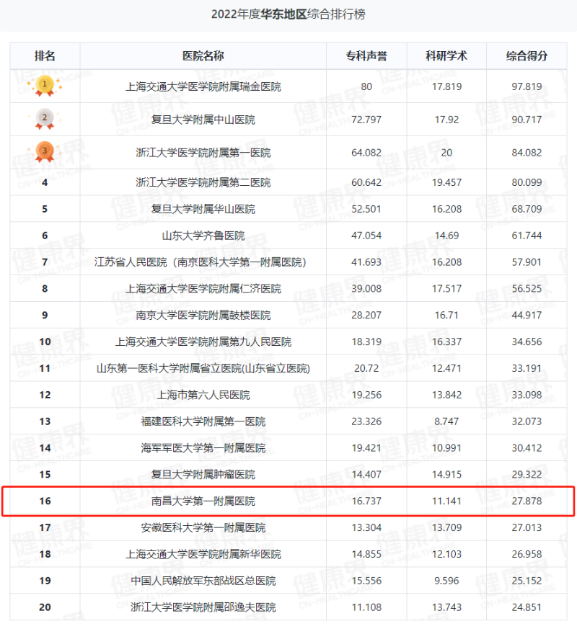This screenshot has height=634, width=577.
Task: Click the 医院名称 column header
Action: (x=203, y=55)
